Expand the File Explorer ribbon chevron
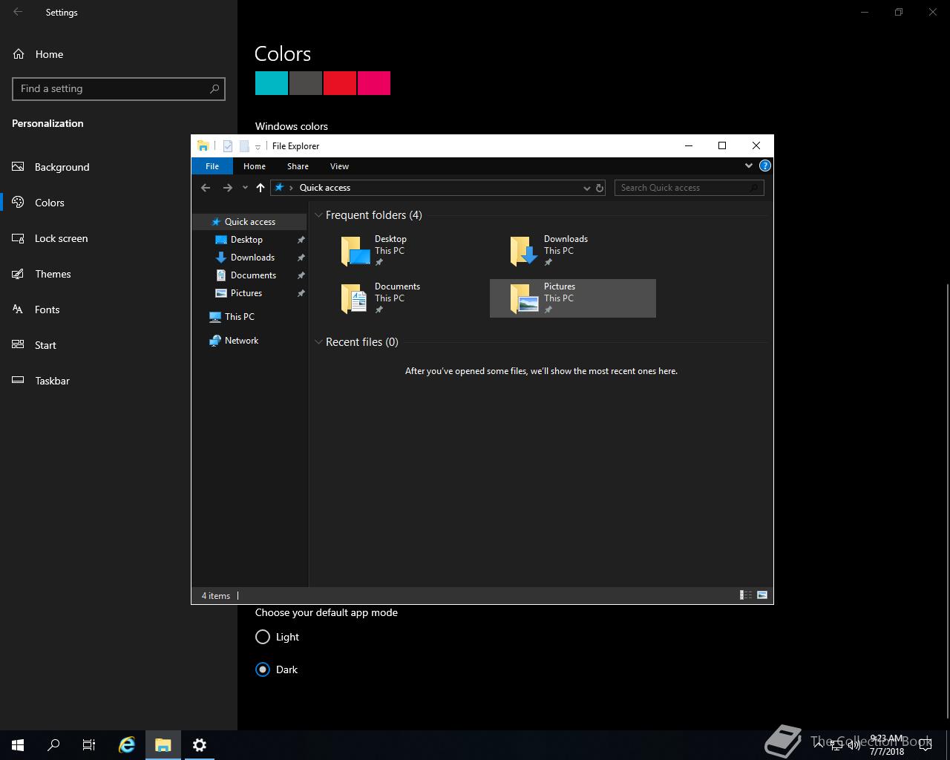 (x=749, y=166)
